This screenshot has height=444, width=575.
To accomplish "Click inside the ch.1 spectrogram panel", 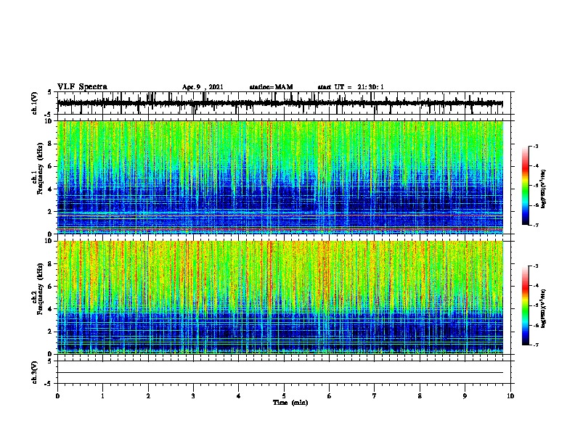I will click(x=280, y=177).
